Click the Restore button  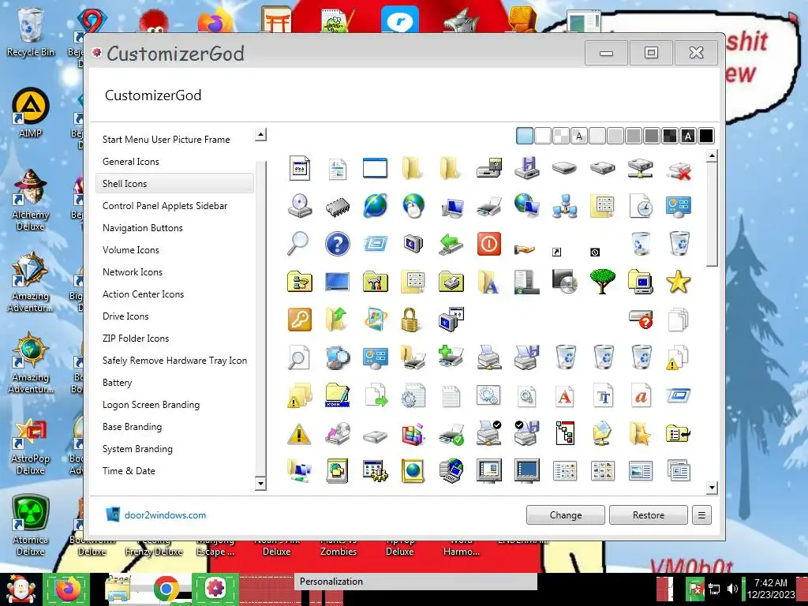tap(649, 515)
